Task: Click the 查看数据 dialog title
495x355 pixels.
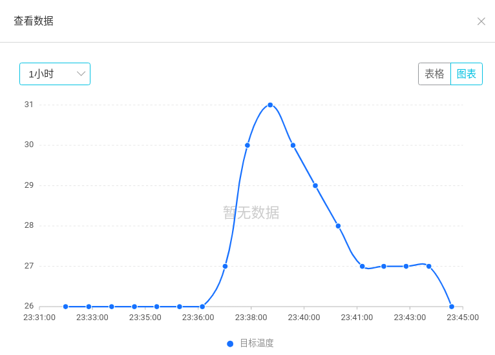Action: (x=34, y=21)
